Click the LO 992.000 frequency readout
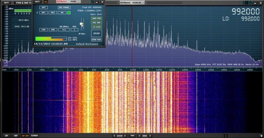The width and height of the screenshot is (264, 138). coord(241,19)
